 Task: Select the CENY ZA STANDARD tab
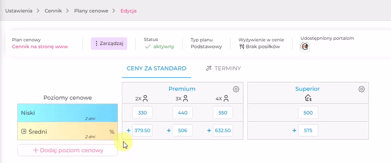(x=156, y=68)
